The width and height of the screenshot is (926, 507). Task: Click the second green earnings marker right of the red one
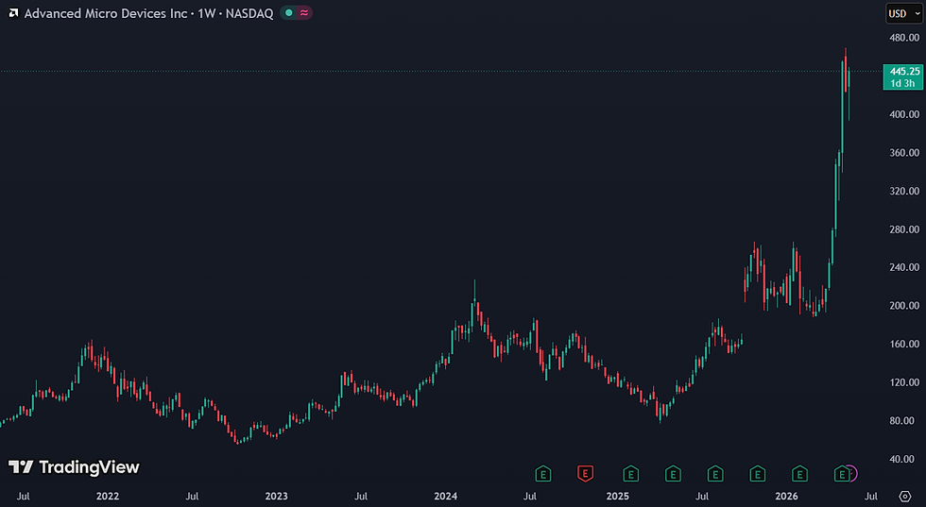pyautogui.click(x=673, y=473)
